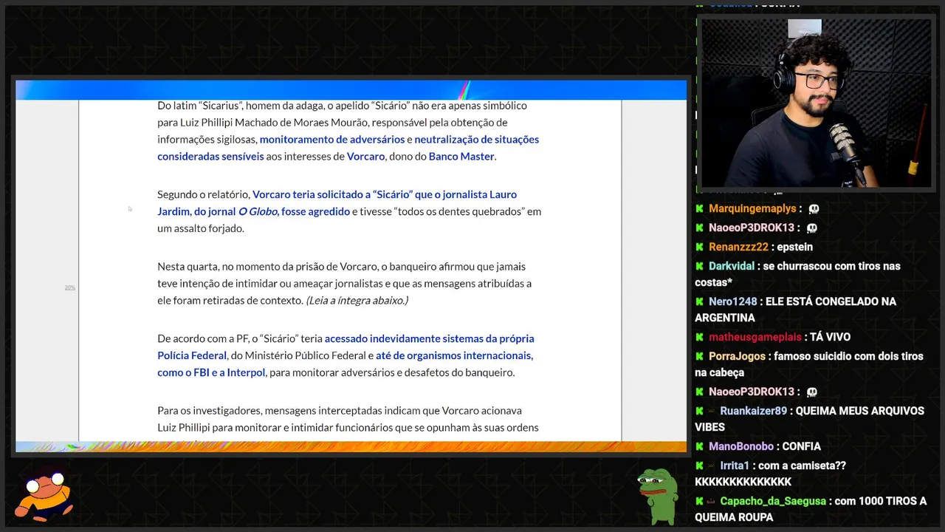Click the 'CONFIA' chat message

pos(802,446)
